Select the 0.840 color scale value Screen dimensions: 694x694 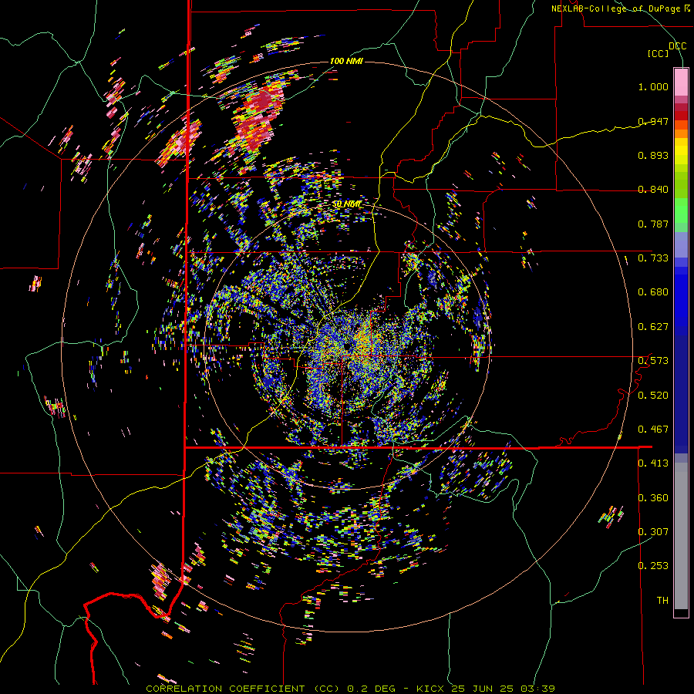[x=653, y=190]
